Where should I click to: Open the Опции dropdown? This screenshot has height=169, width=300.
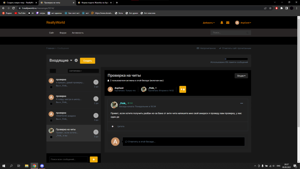pos(241,76)
